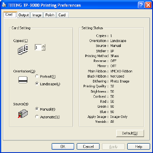Screen dimensions: 153x153
Task: Click the Mirror status value 'OFF'
Action: pyautogui.click(x=113, y=66)
